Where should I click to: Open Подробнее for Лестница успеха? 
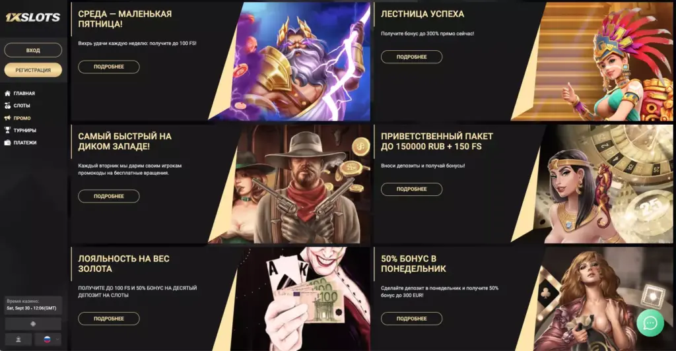[x=411, y=57]
